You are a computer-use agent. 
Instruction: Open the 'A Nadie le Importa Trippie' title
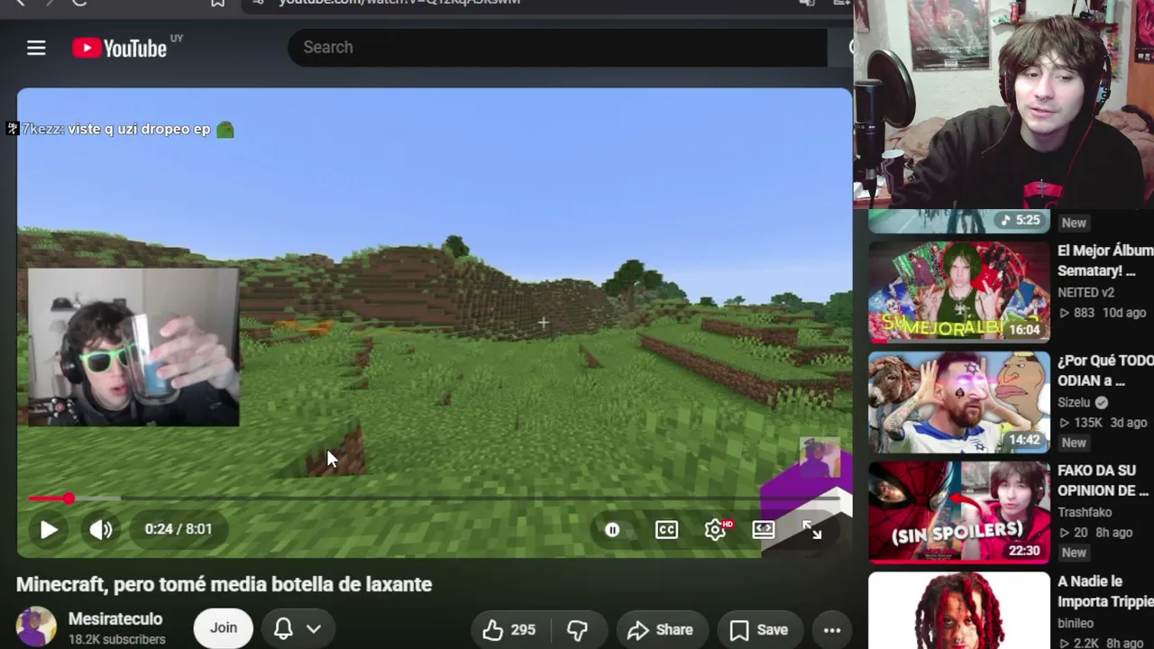(x=1105, y=591)
